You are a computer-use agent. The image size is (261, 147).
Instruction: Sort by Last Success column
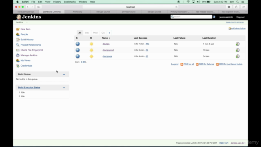[x=140, y=38]
